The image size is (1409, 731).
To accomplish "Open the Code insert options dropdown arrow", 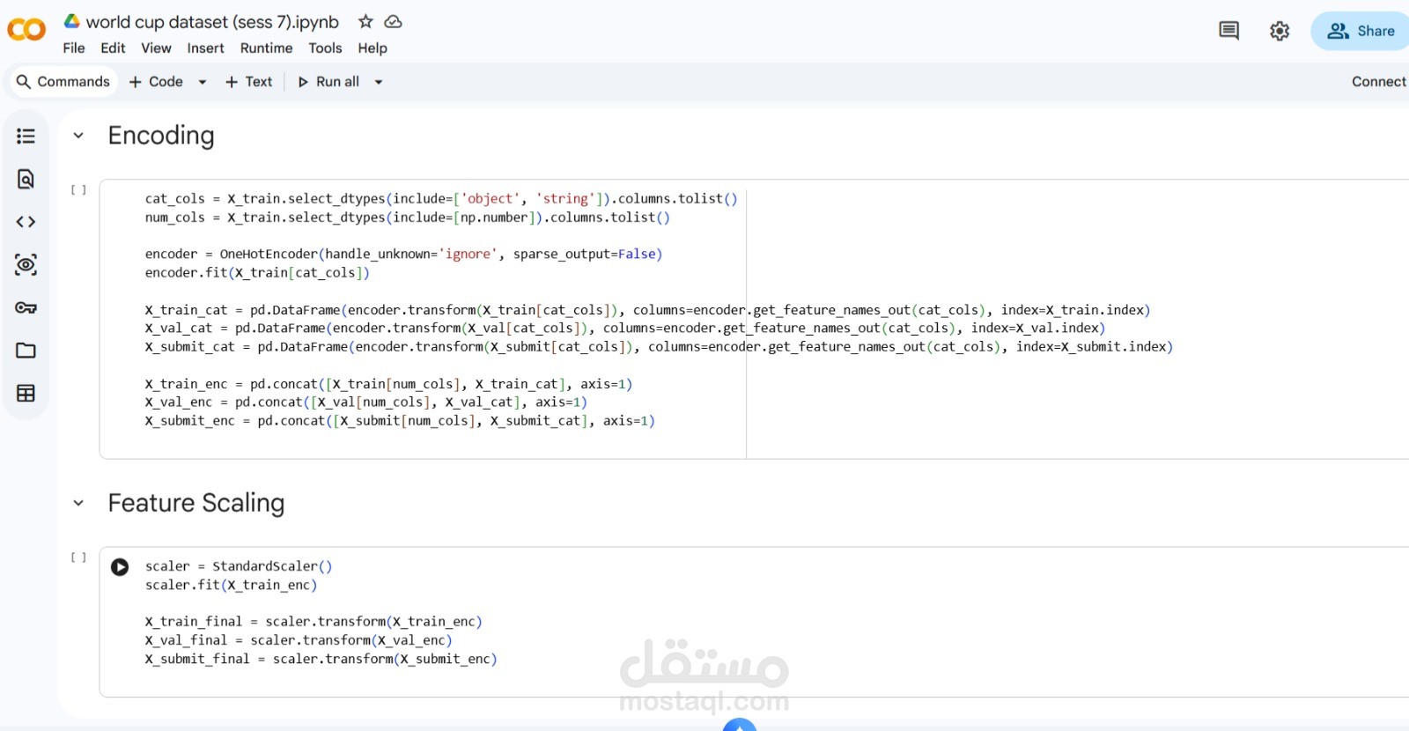I will tap(203, 82).
